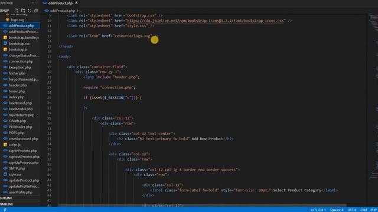Close the addProduct.php editor tab
The width and height of the screenshot is (378, 212).
point(76,3)
